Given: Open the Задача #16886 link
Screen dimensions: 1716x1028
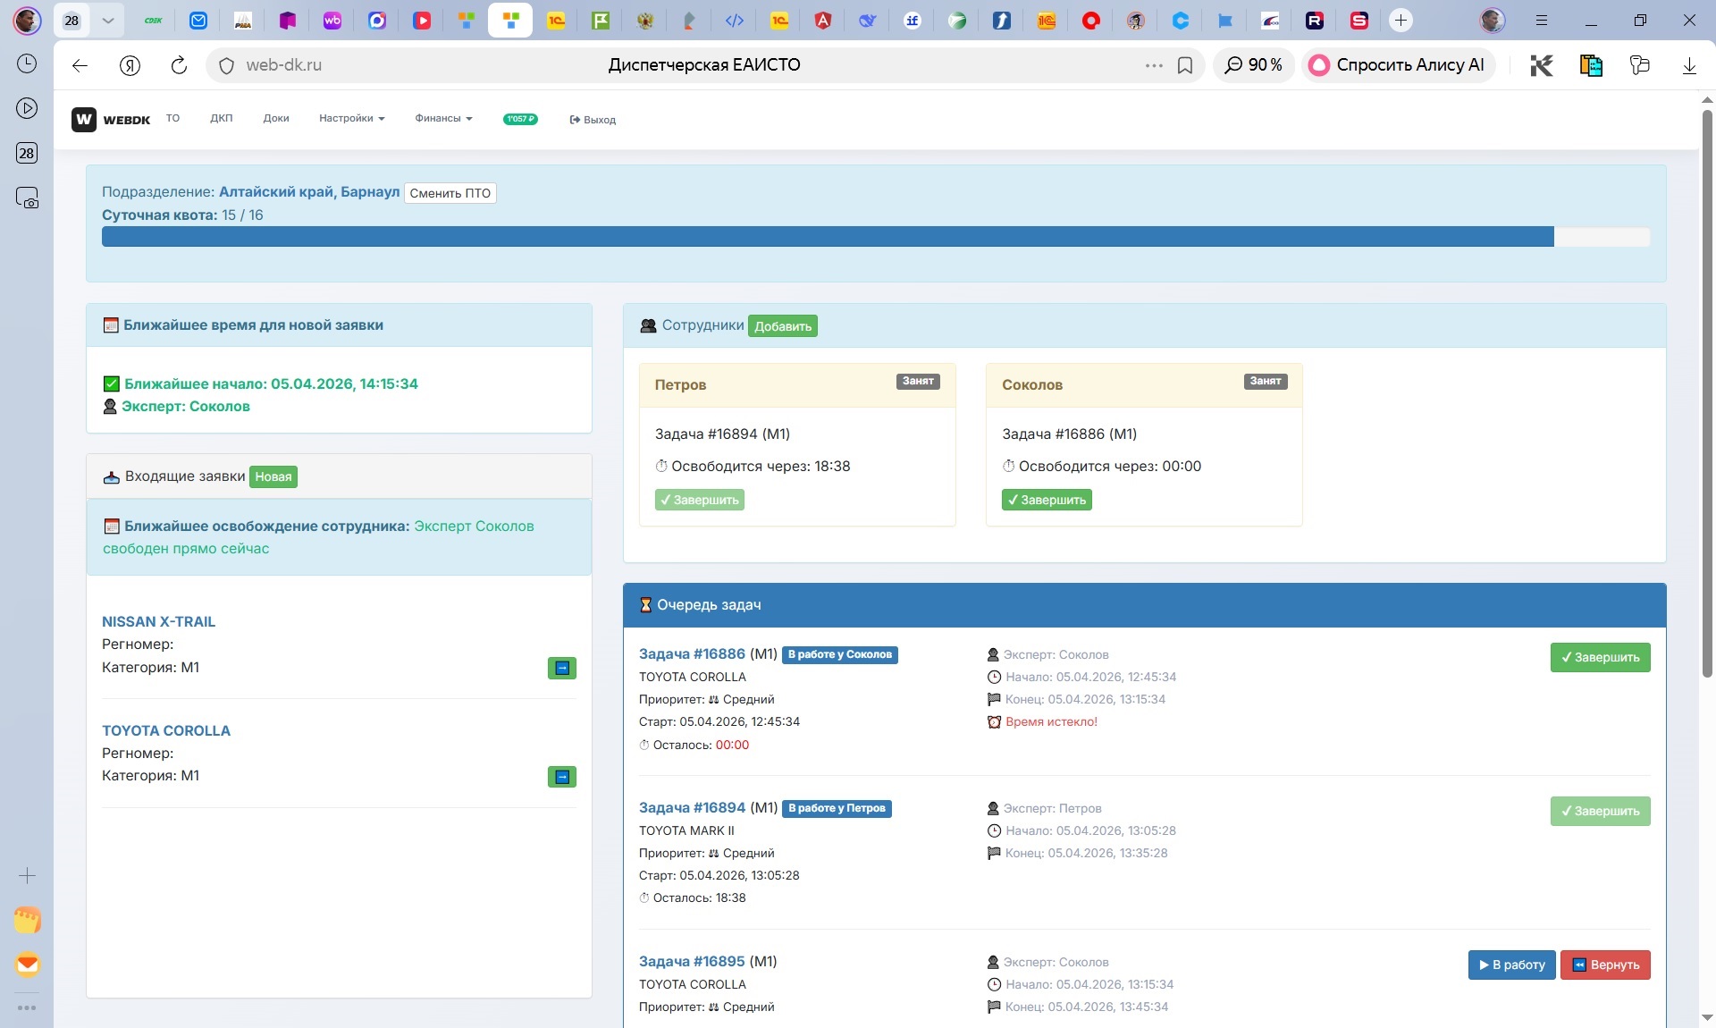Looking at the screenshot, I should point(692,653).
